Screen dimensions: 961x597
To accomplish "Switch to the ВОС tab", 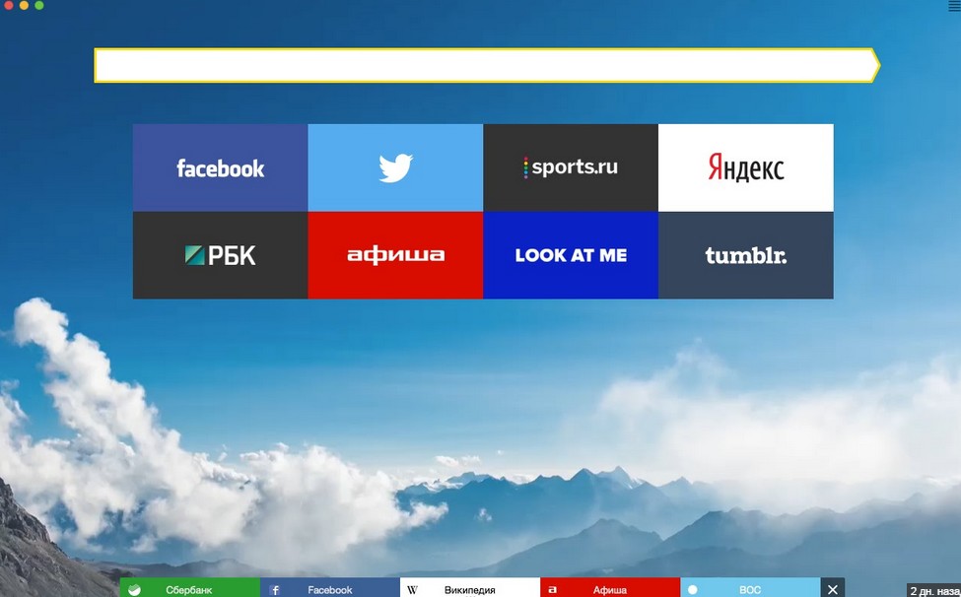I will 750,588.
